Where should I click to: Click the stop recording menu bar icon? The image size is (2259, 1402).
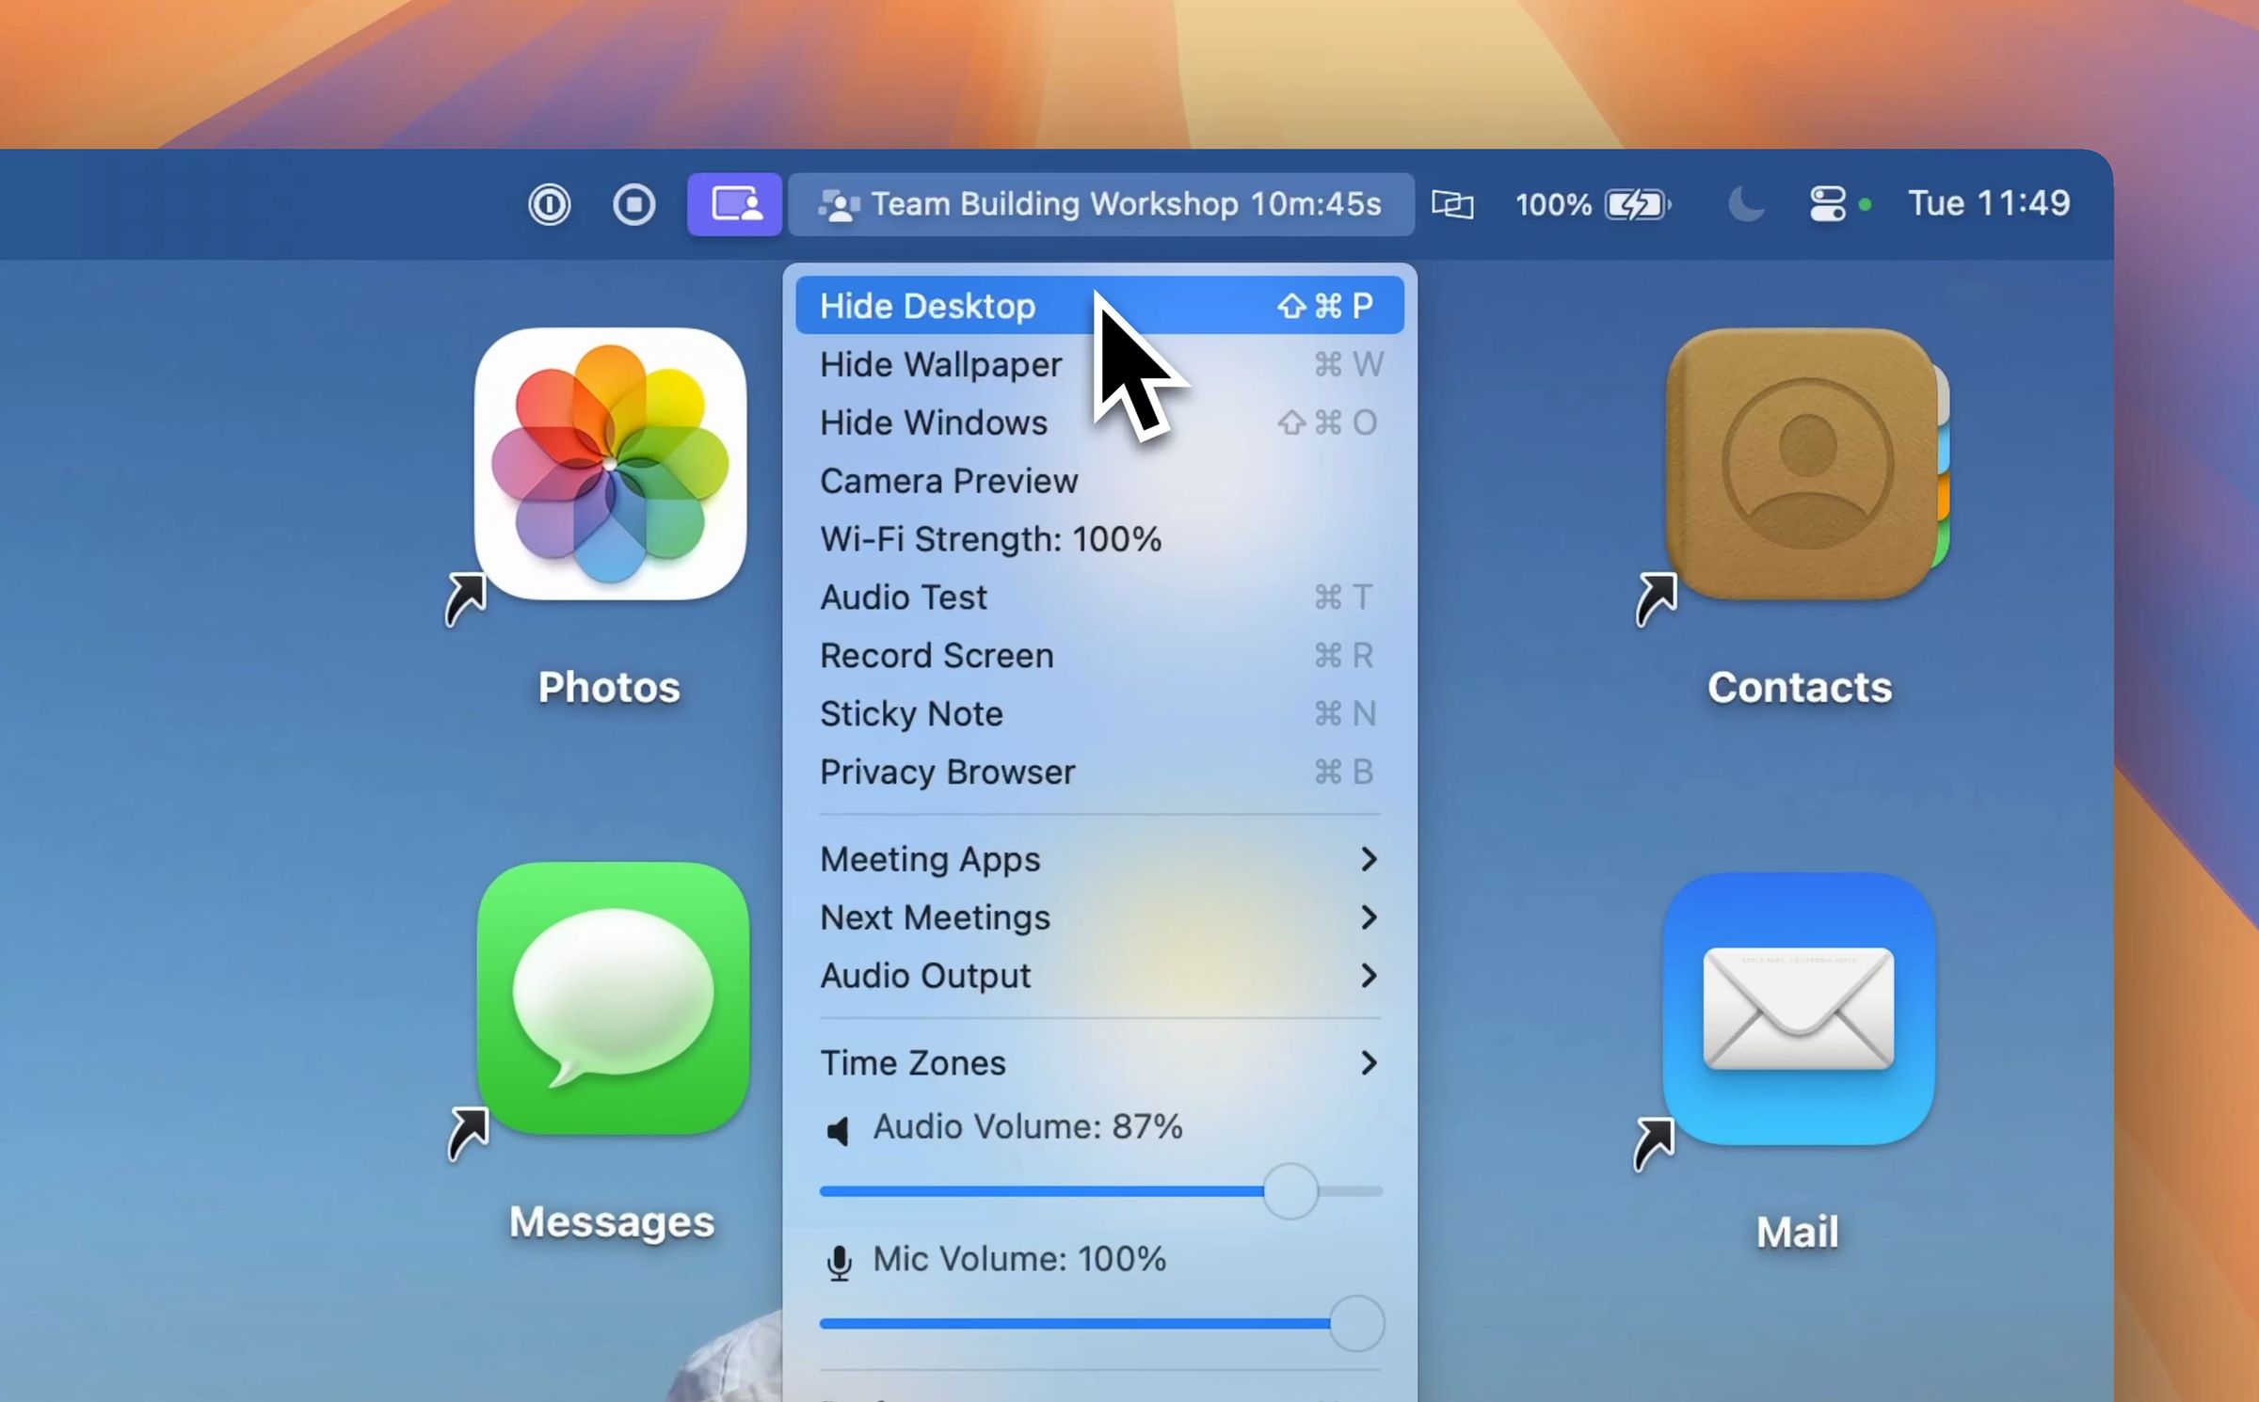634,204
